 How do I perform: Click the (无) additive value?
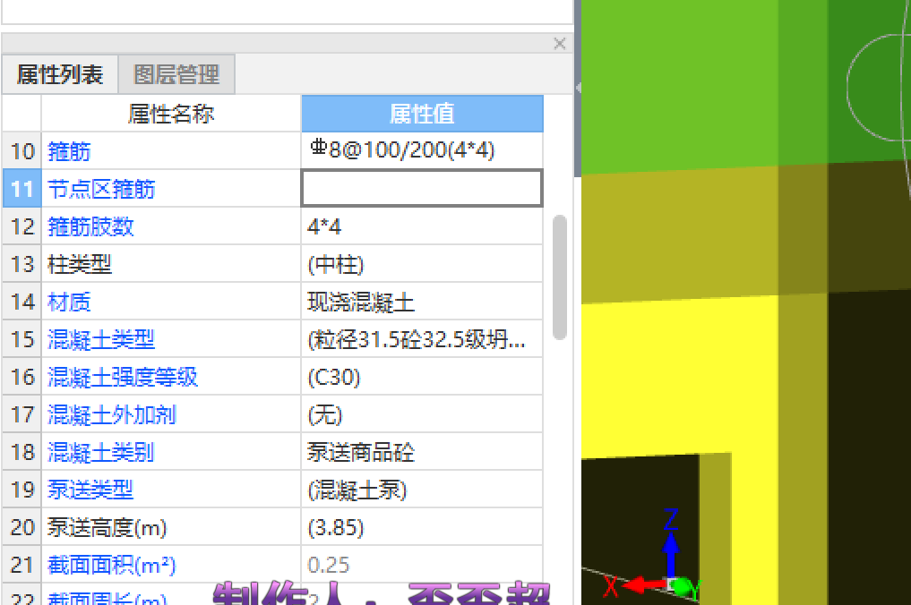click(423, 414)
